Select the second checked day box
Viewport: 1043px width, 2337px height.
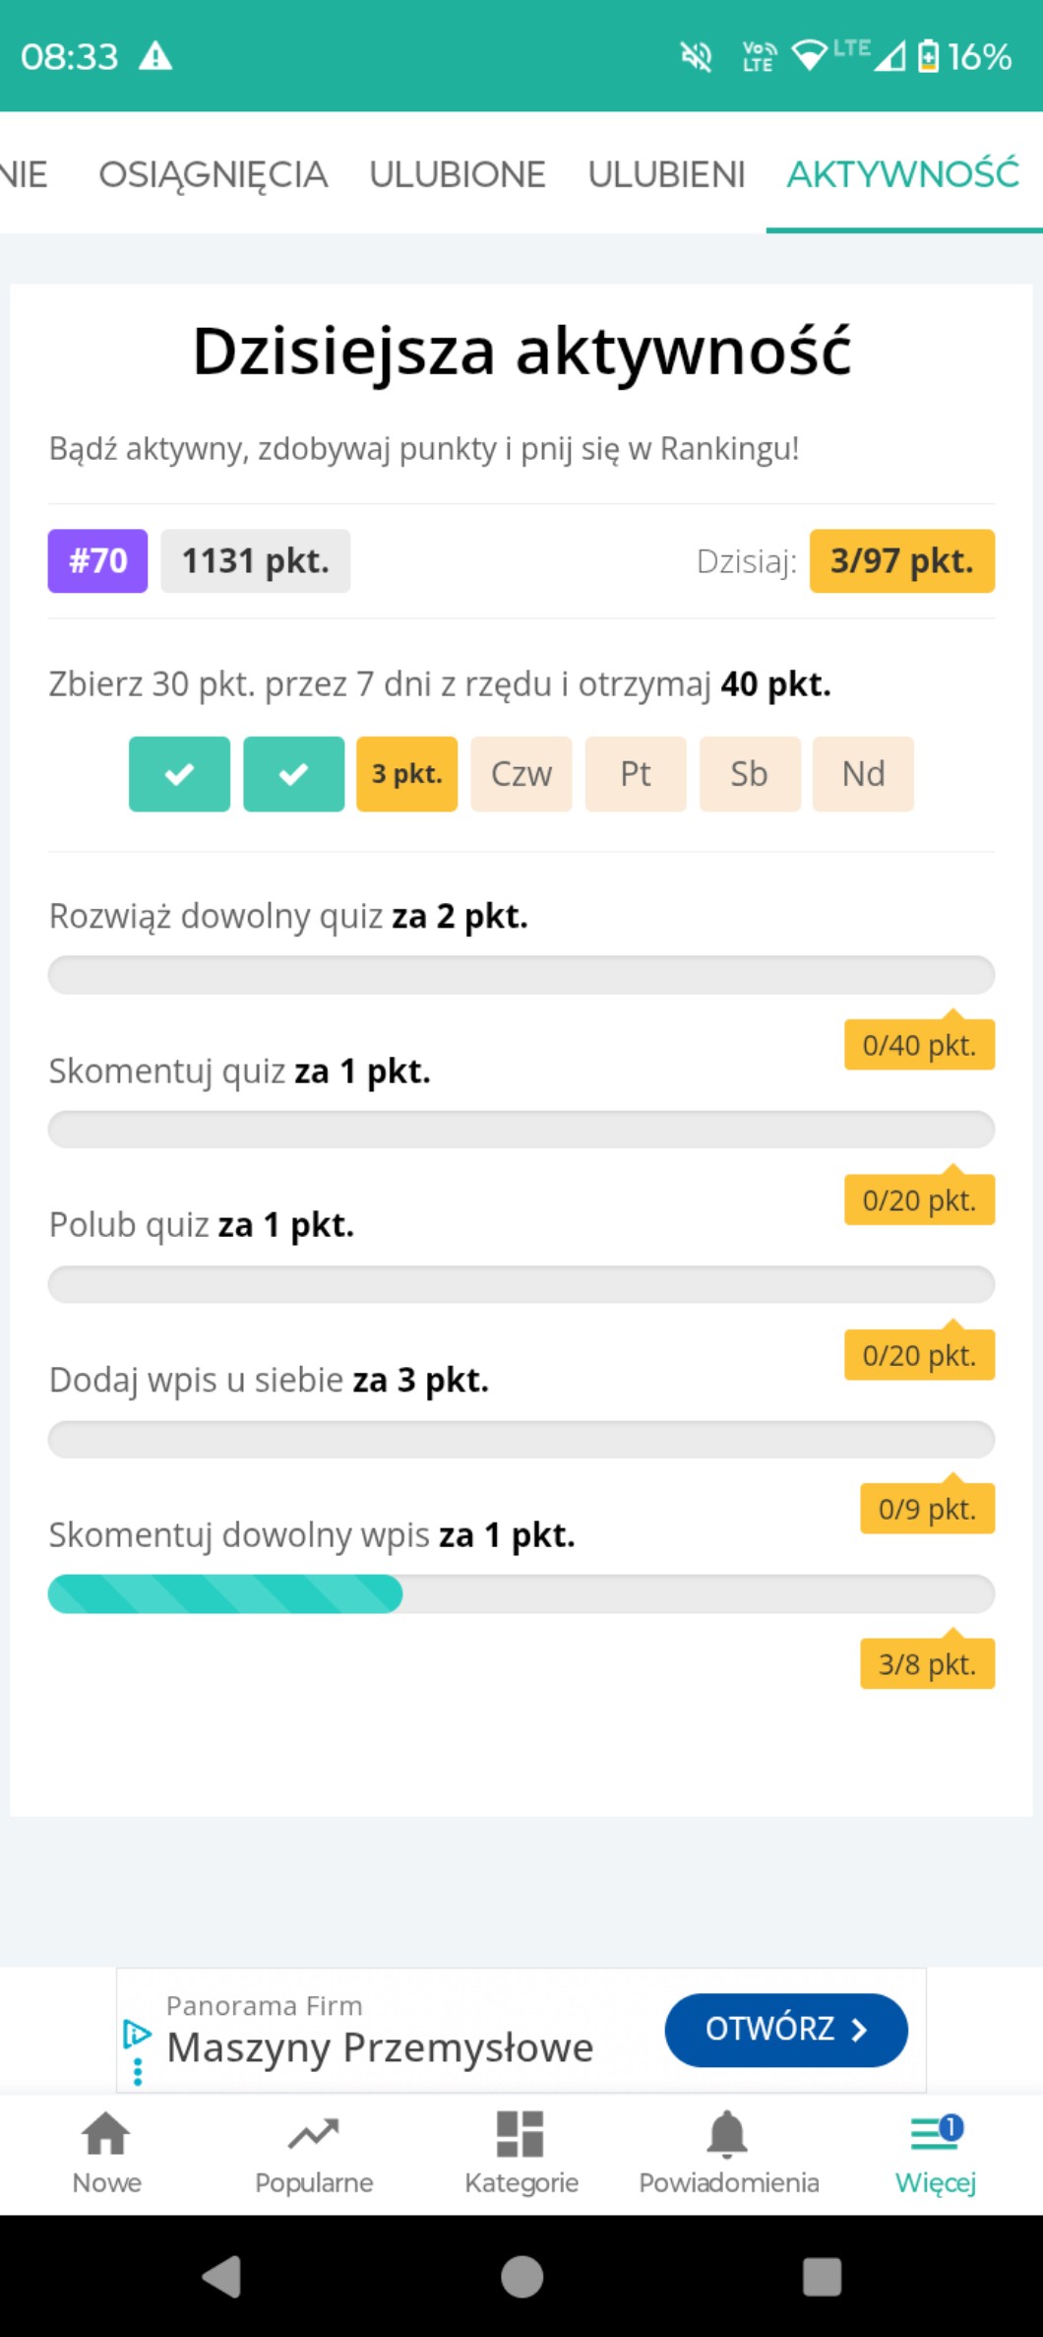coord(293,774)
